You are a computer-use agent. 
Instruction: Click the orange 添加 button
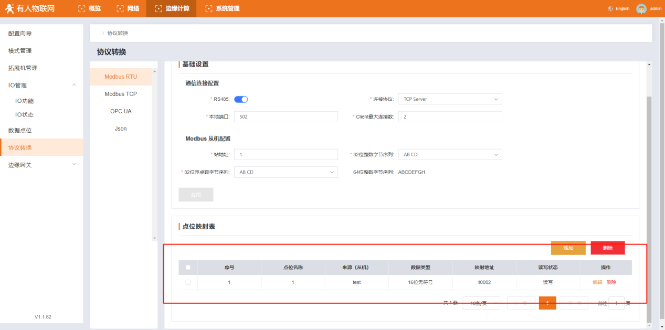[x=568, y=248]
